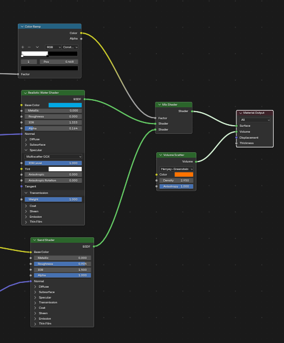Collapse the Color Ramp node header arrow

tap(22, 27)
